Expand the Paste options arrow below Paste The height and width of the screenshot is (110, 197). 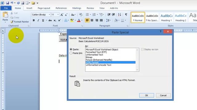pos(5,22)
